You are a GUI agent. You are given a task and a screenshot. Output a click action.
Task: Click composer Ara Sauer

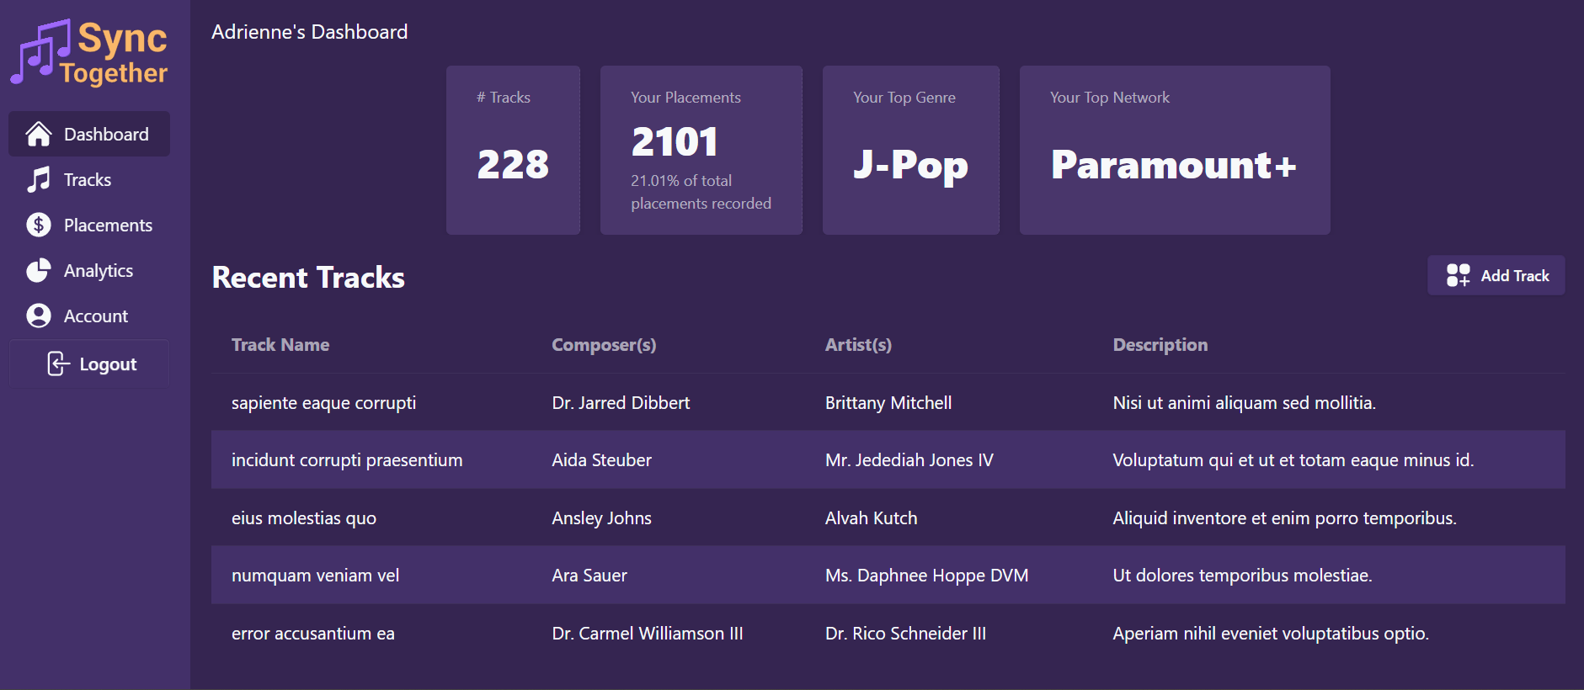click(x=589, y=576)
